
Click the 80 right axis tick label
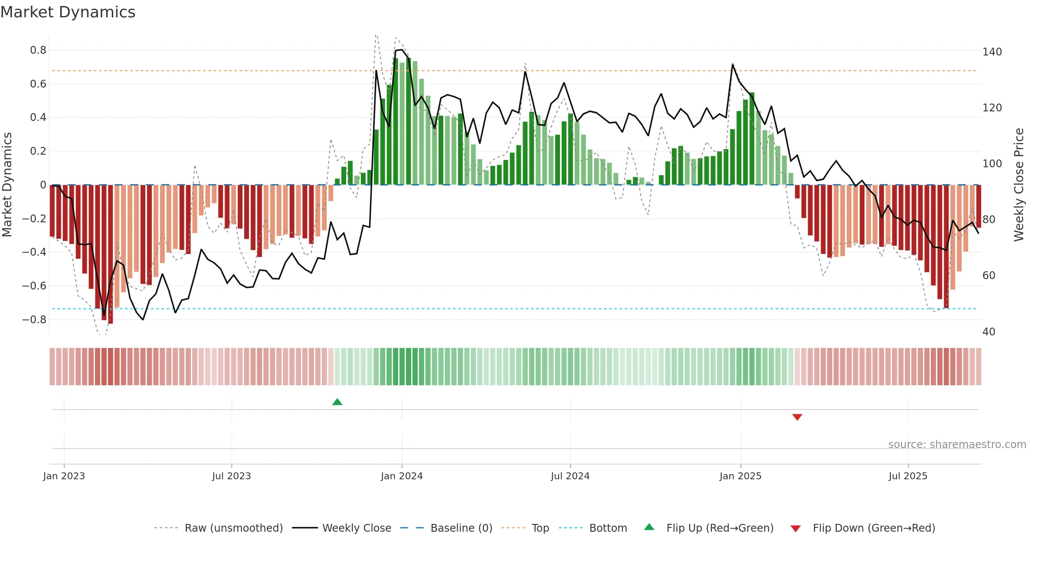[x=989, y=220]
